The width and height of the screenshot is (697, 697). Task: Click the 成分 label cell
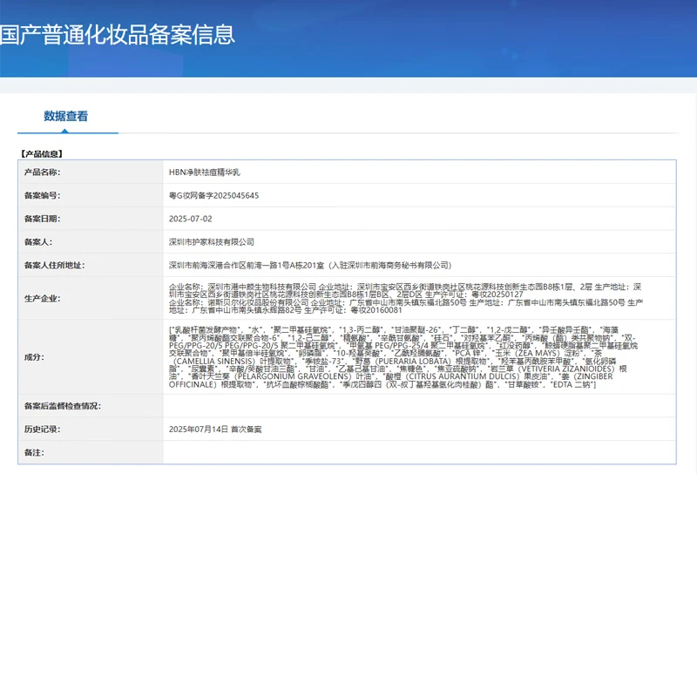click(34, 356)
